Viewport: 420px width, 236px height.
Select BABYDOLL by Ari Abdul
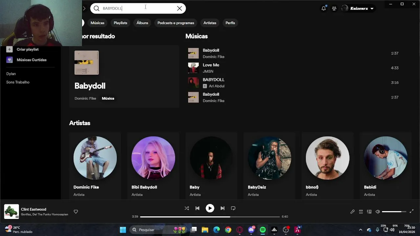click(294, 83)
